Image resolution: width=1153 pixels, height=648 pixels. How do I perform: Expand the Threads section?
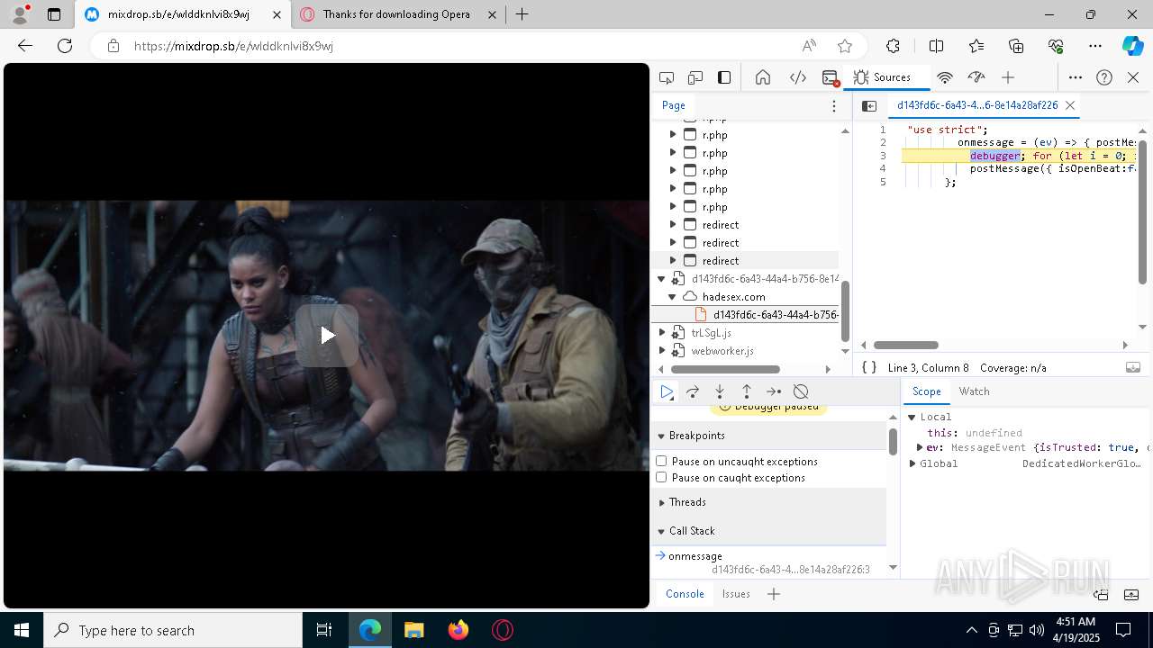click(x=661, y=502)
